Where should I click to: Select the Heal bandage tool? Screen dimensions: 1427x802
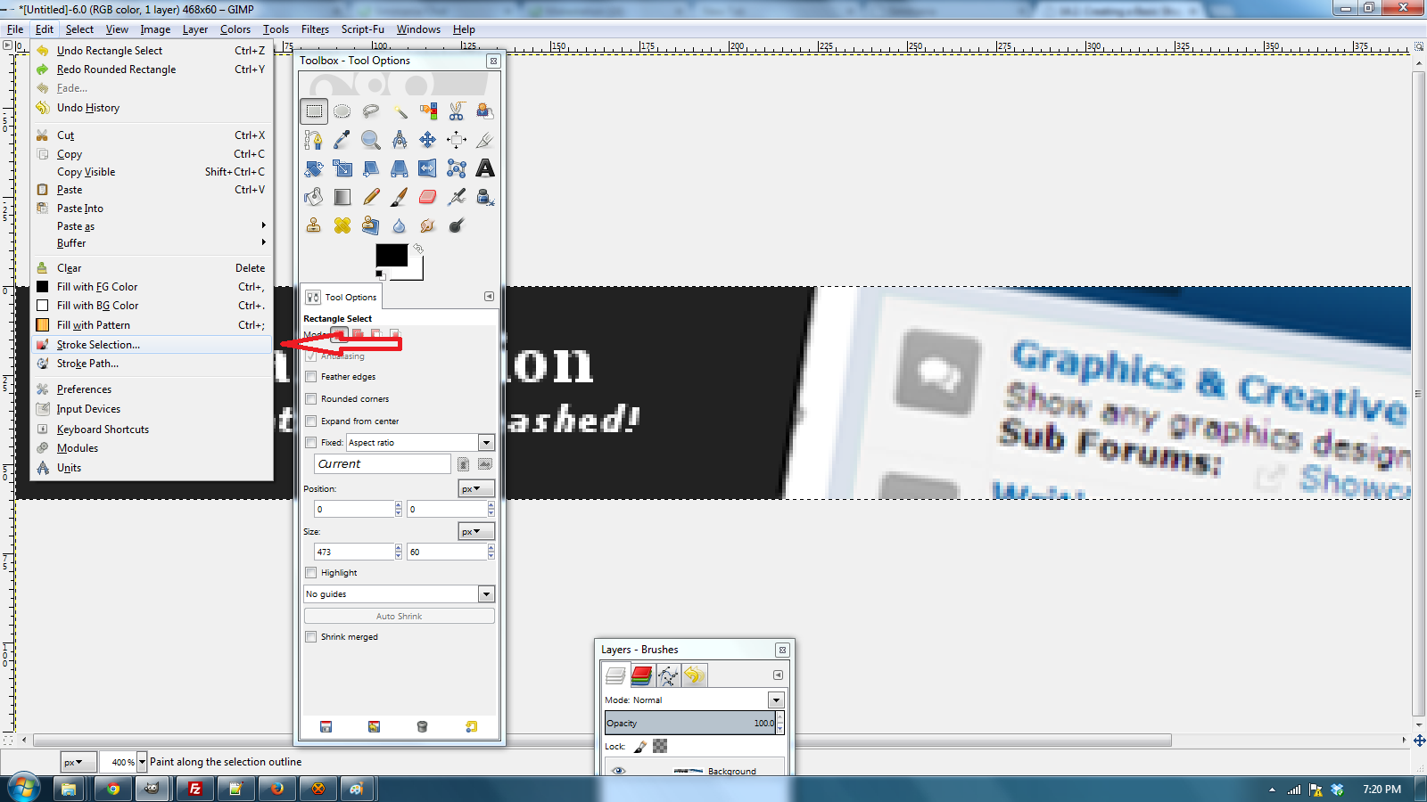[x=342, y=225]
